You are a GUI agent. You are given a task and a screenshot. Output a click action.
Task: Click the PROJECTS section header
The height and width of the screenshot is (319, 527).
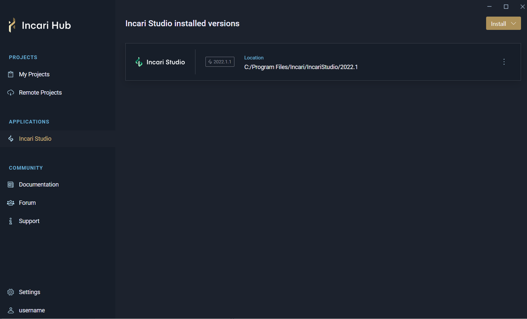(x=23, y=57)
